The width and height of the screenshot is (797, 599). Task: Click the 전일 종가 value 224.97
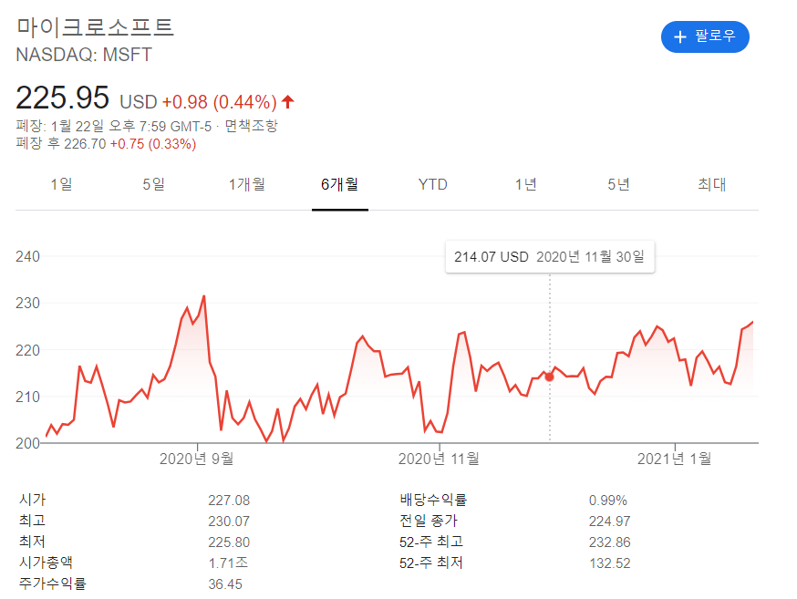click(609, 522)
